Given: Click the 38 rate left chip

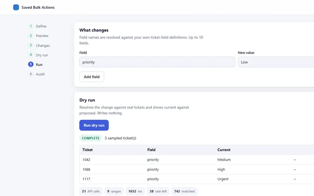Looking at the screenshot, I should (x=158, y=191).
